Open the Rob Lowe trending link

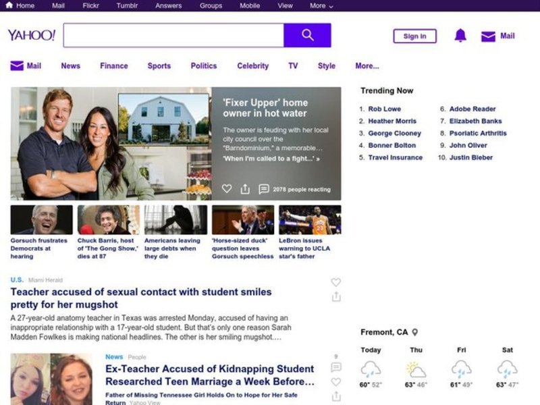(384, 109)
